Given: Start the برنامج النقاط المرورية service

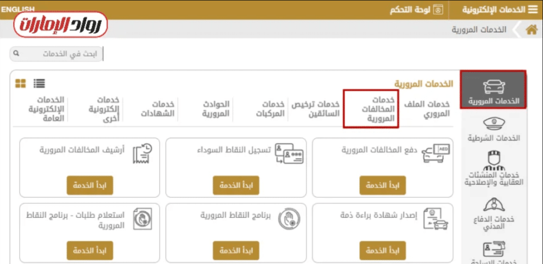Looking at the screenshot, I should pos(236,251).
